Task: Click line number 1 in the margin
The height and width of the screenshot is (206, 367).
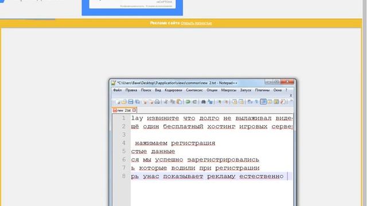Action: click(x=124, y=118)
